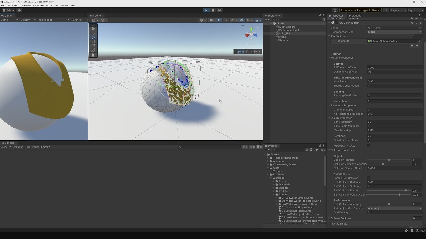
Task: Click the scene orientation gizmo
Action: [x=251, y=34]
